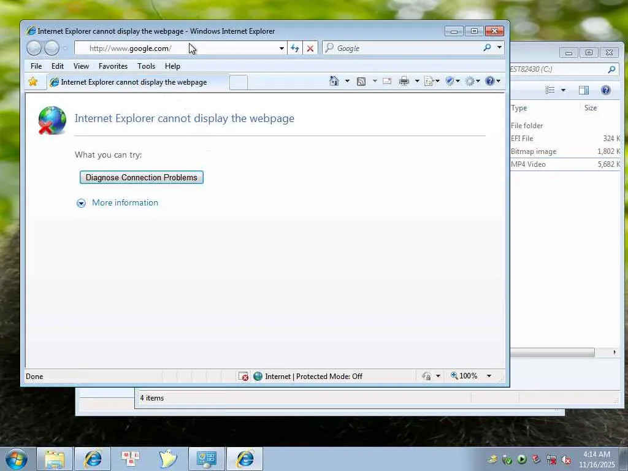Viewport: 628px width, 471px height.
Task: Open the RSS feeds icon
Action: [x=361, y=82]
